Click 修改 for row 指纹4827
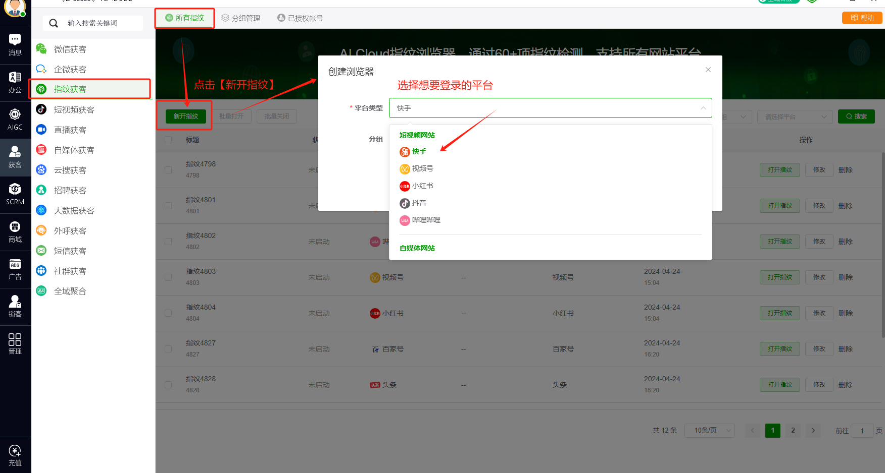This screenshot has height=473, width=885. click(819, 349)
